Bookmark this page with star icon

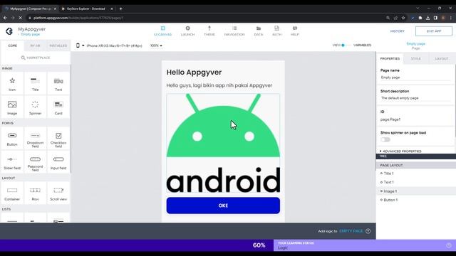coord(403,18)
